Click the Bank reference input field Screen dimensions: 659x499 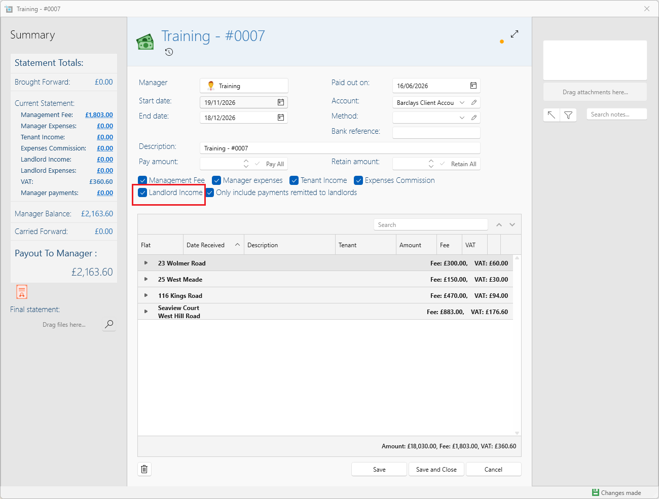[436, 133]
